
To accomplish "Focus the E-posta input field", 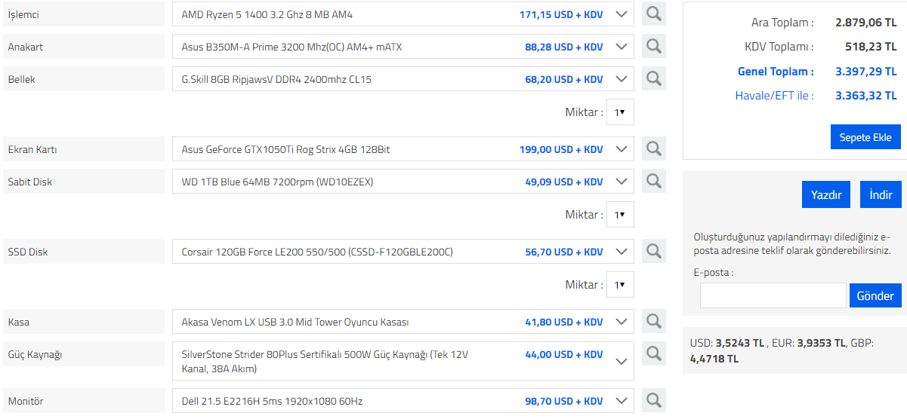I will point(773,295).
